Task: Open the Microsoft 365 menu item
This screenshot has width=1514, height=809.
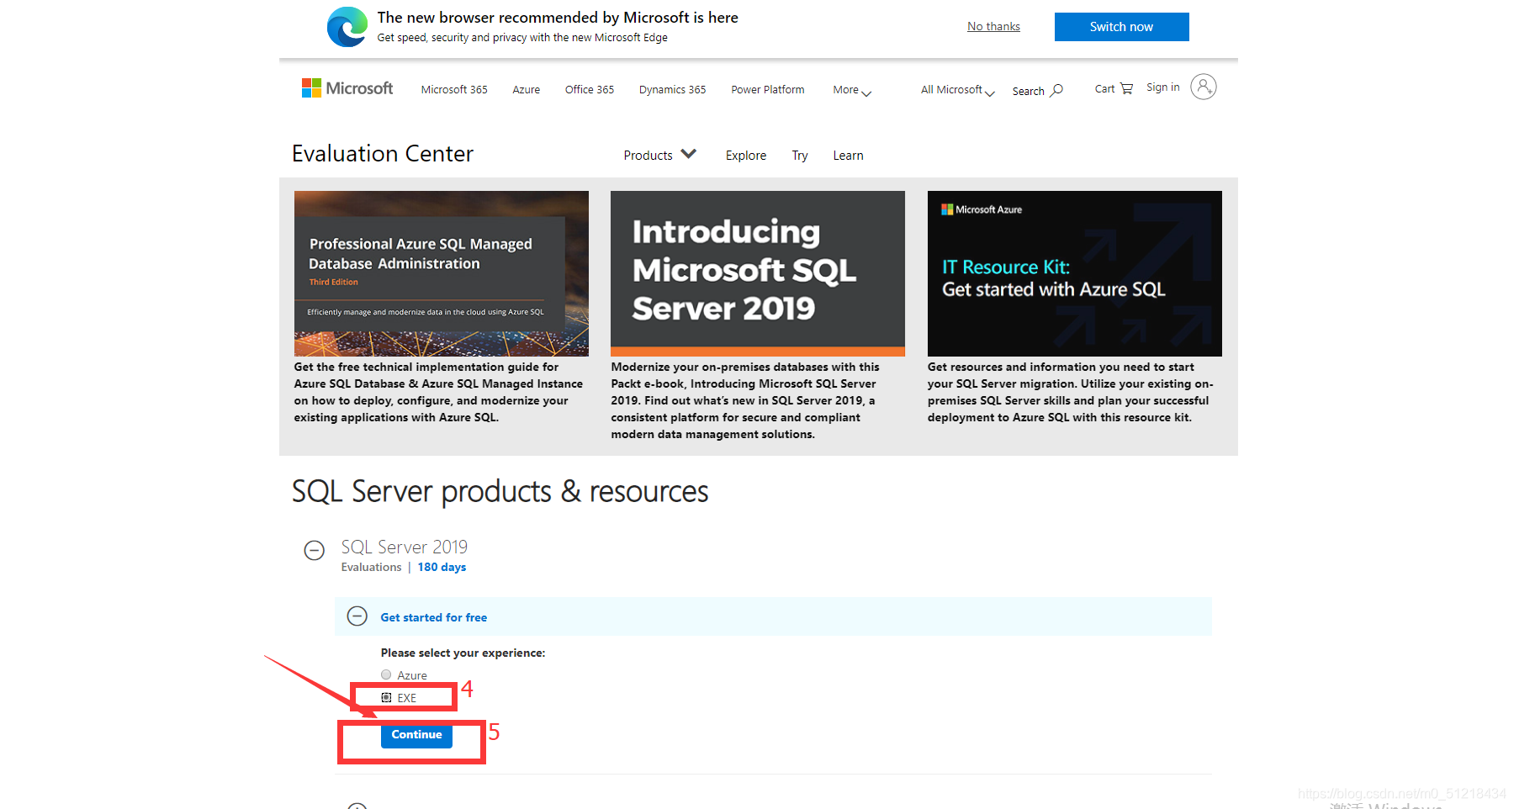Action: (454, 90)
